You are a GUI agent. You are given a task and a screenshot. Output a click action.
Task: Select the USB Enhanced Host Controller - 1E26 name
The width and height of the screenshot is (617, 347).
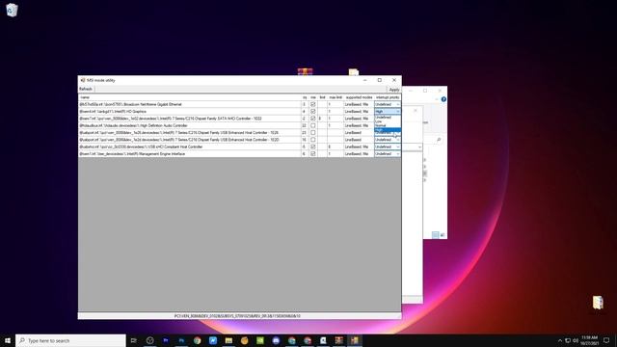(190, 133)
